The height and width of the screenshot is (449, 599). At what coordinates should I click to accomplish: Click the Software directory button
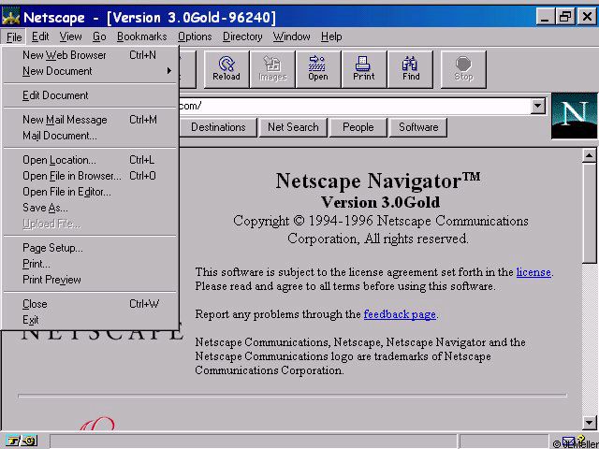pos(418,127)
